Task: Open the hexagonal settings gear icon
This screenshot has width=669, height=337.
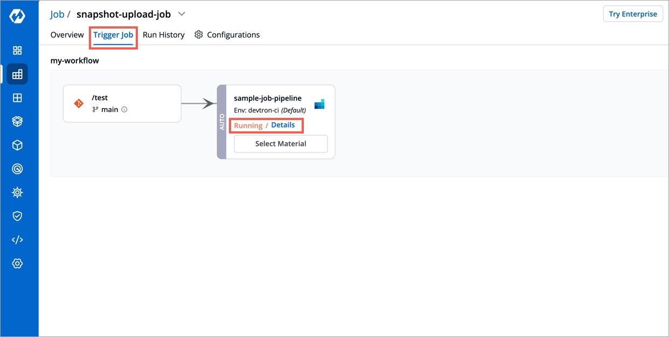Action: [x=17, y=263]
